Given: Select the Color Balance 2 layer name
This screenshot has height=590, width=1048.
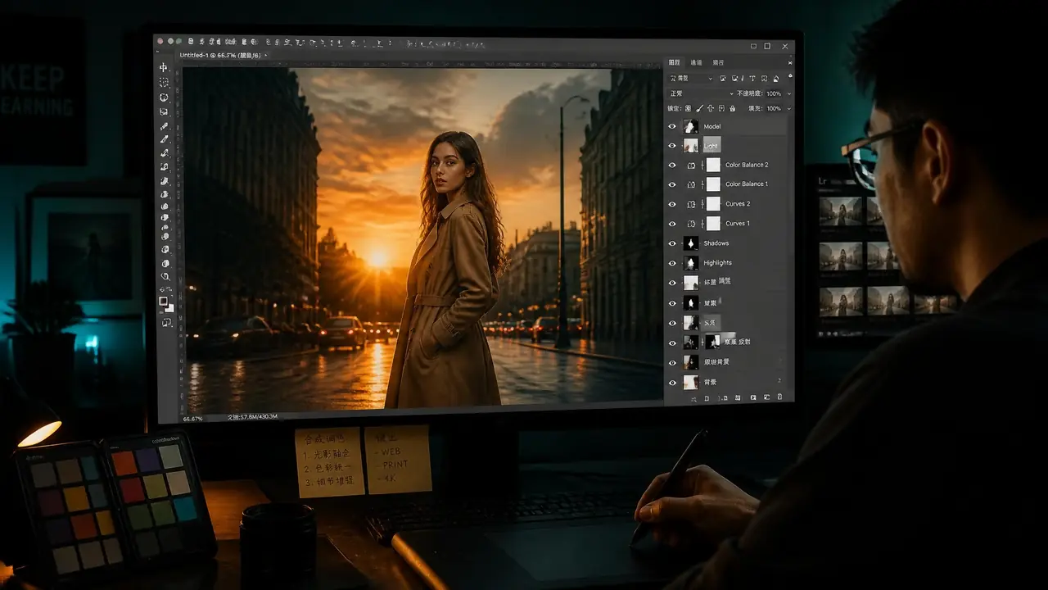Looking at the screenshot, I should (747, 166).
